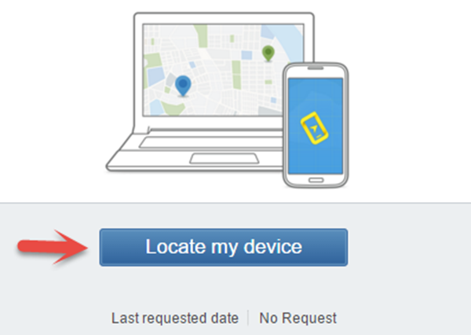The width and height of the screenshot is (471, 335).
Task: Click the yellow phone locator icon
Action: point(314,128)
